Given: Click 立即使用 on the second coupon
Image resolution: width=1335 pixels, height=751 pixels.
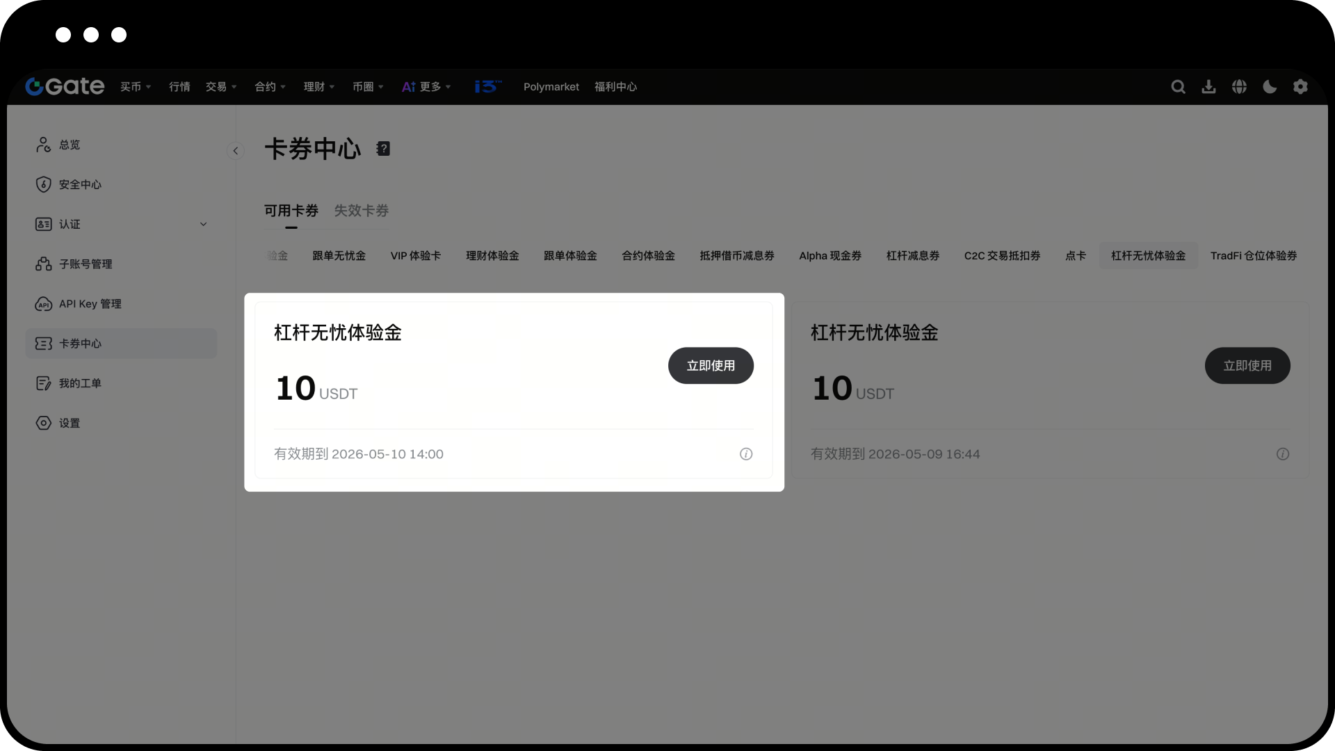Looking at the screenshot, I should pyautogui.click(x=1247, y=366).
